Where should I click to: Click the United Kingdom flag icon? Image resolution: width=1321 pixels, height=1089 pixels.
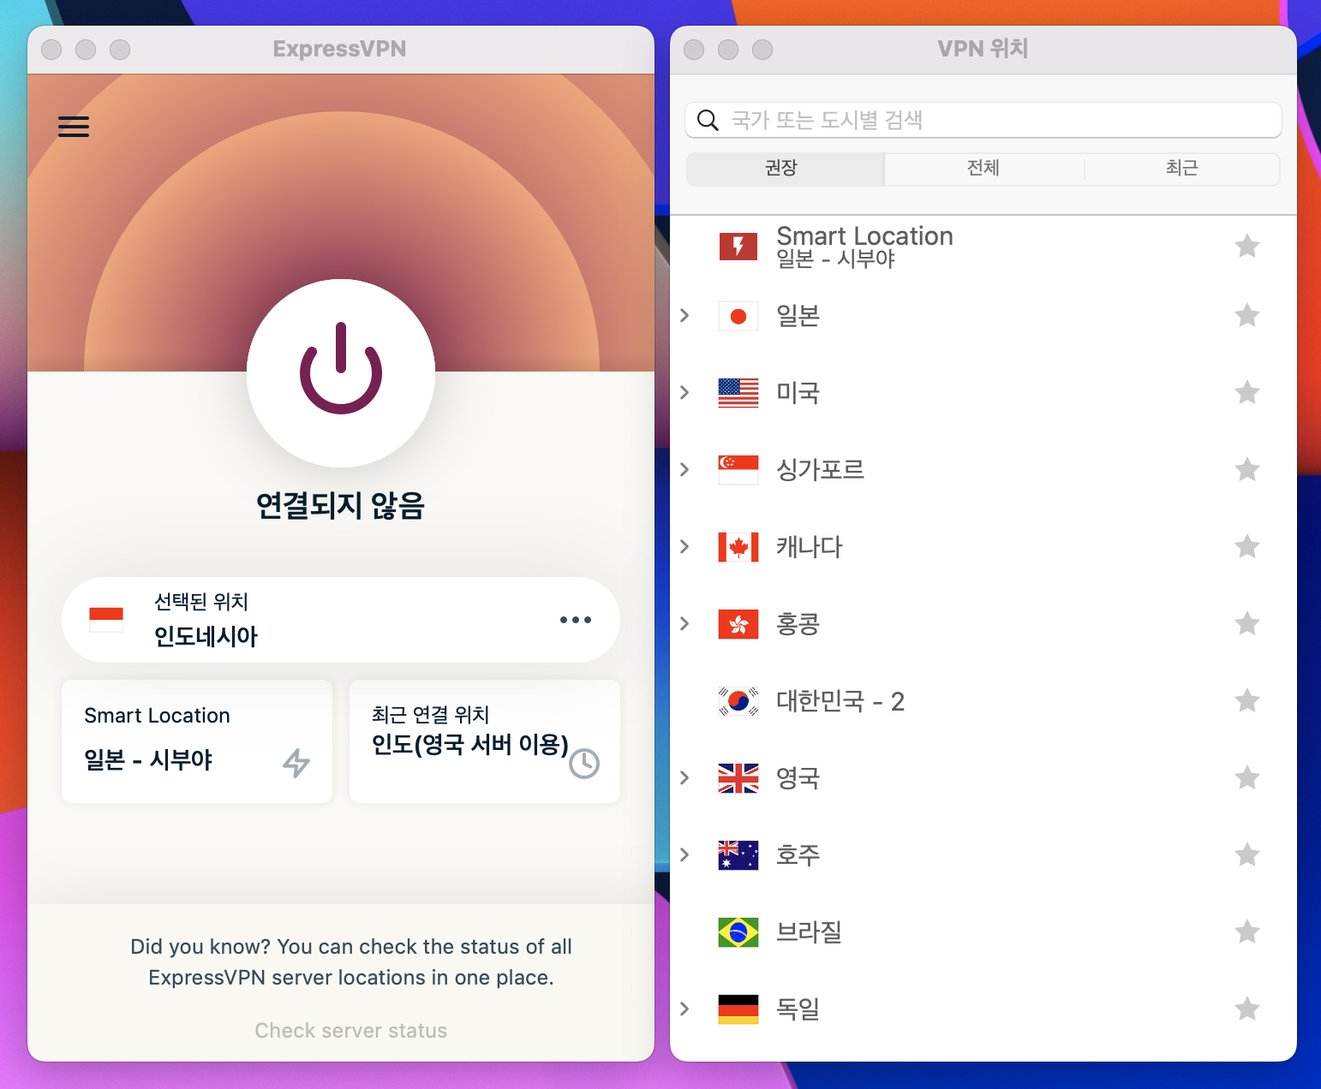coord(738,778)
